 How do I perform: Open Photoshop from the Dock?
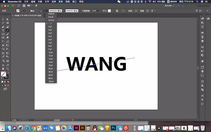(113, 128)
